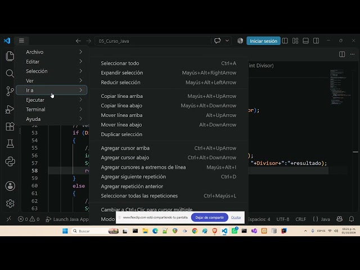
Task: Open the Customize Layout icon
Action: (x=295, y=41)
